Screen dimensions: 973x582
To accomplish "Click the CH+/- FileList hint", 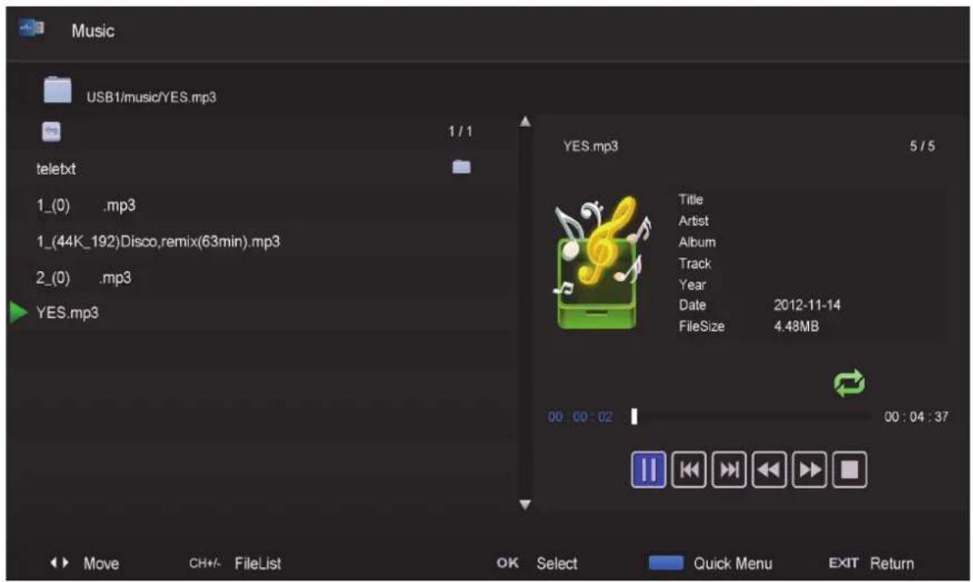I will [235, 564].
